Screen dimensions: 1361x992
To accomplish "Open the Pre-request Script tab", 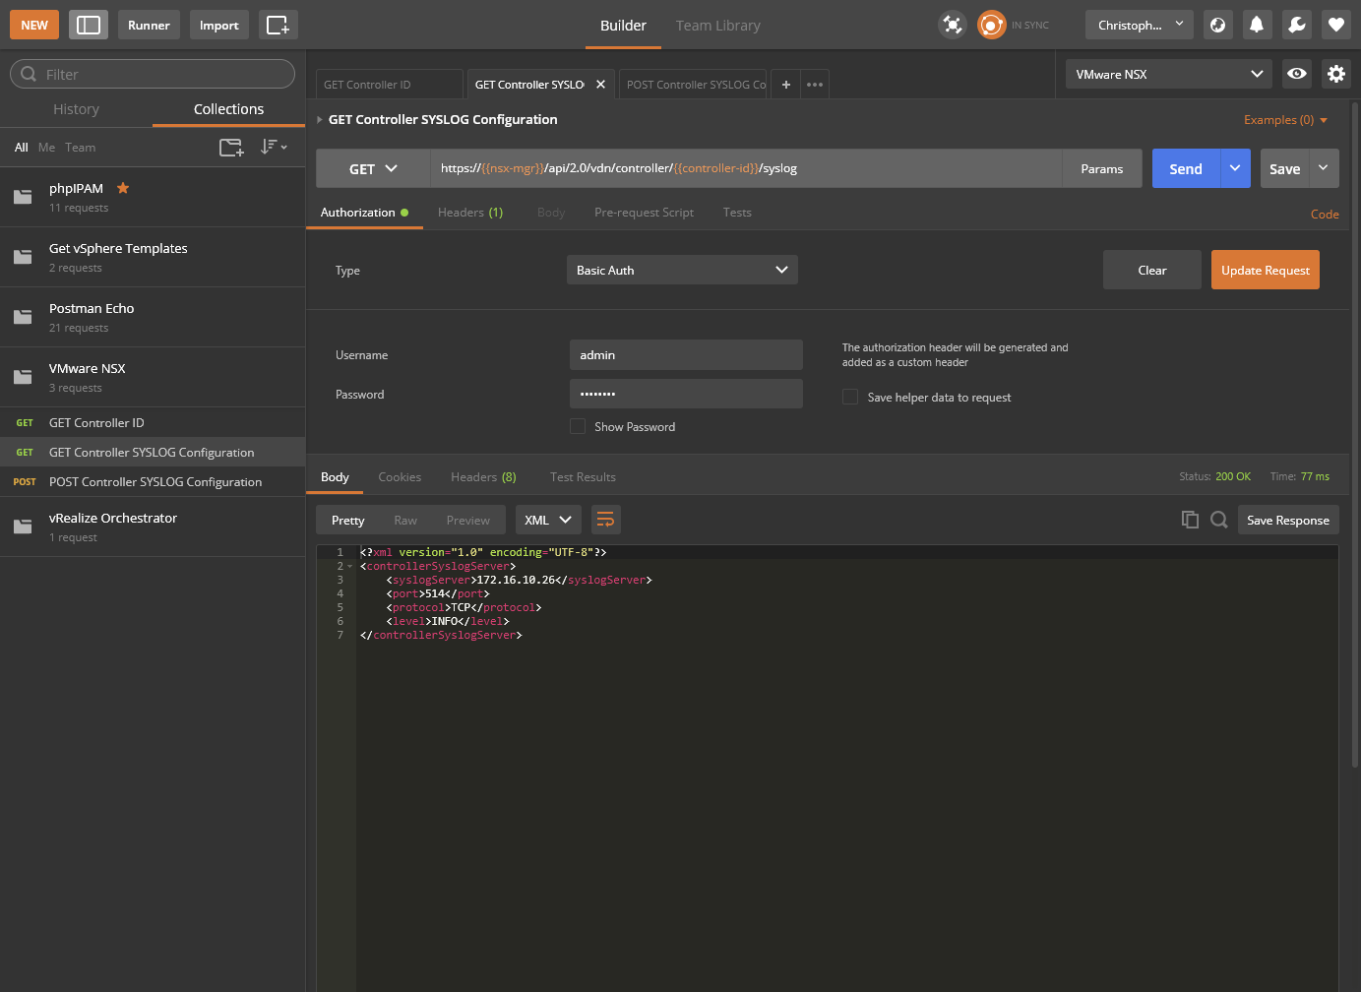I will pos(644,213).
